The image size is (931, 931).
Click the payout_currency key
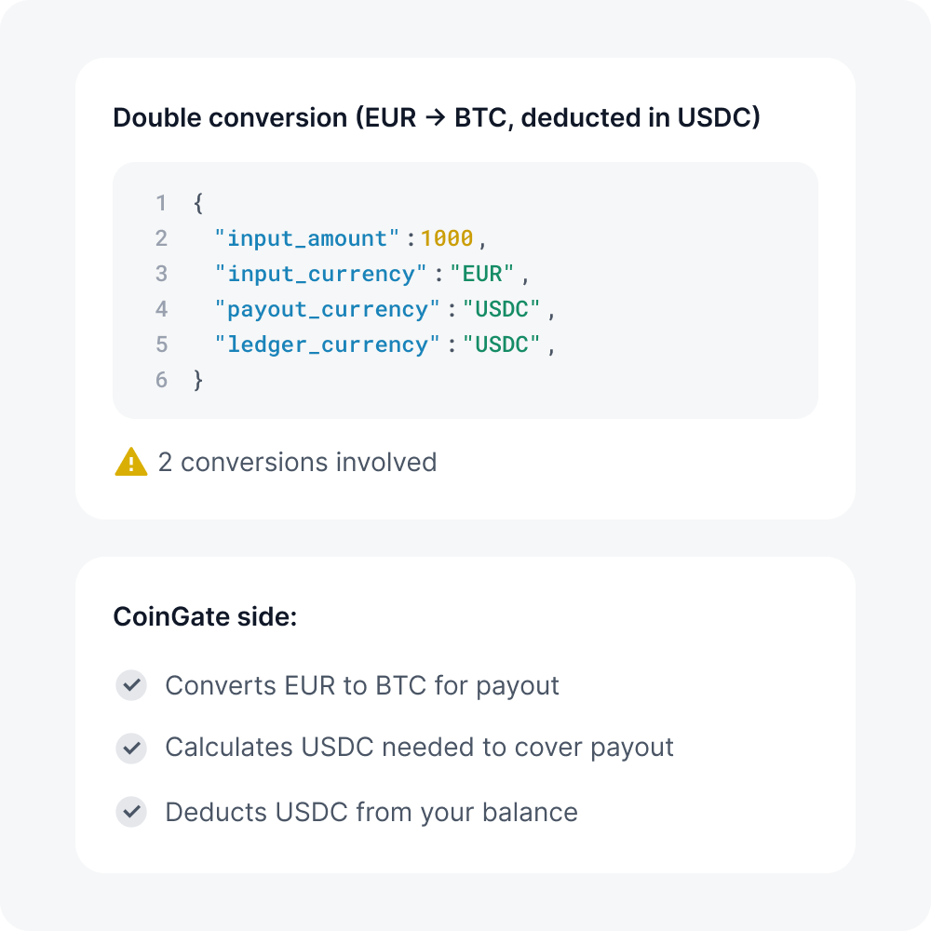pos(328,309)
